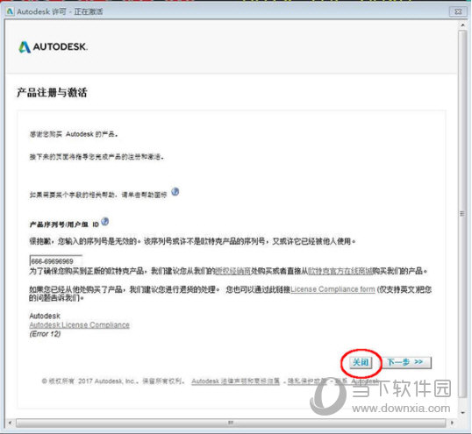Click the vertical scrollbar down arrow
This screenshot has height=434, width=472.
click(x=462, y=412)
